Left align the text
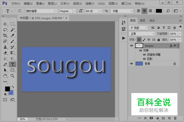 click(139, 11)
